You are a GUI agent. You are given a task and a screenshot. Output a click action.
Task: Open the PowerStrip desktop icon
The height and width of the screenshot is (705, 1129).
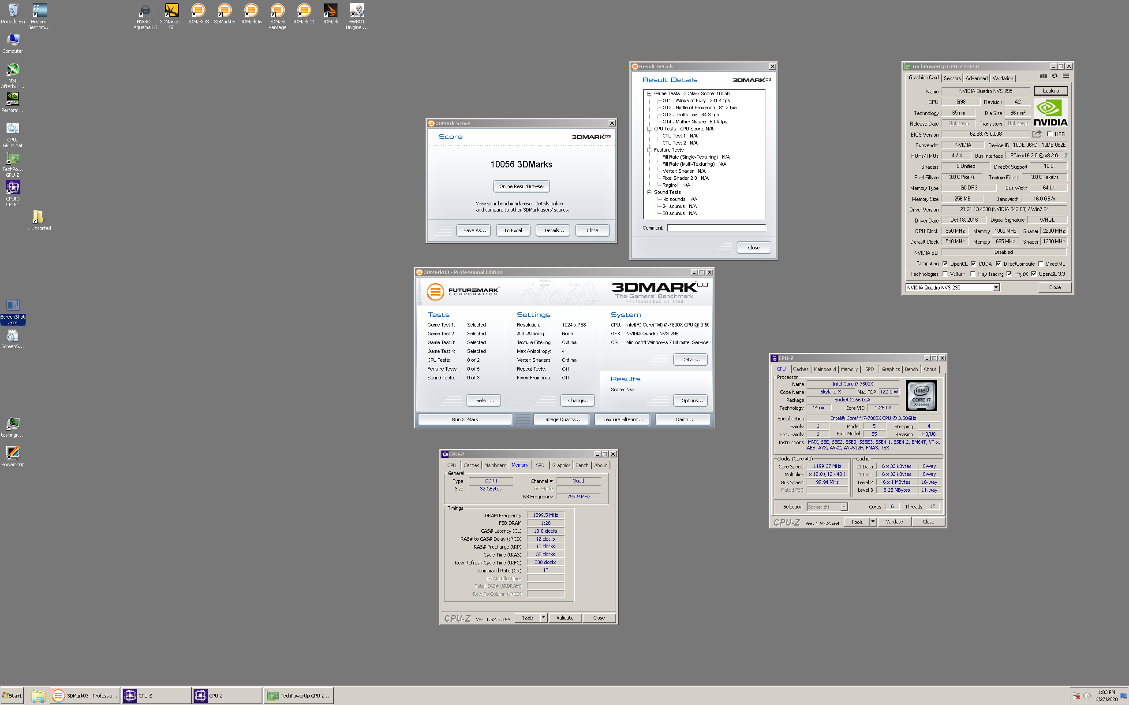tap(13, 456)
